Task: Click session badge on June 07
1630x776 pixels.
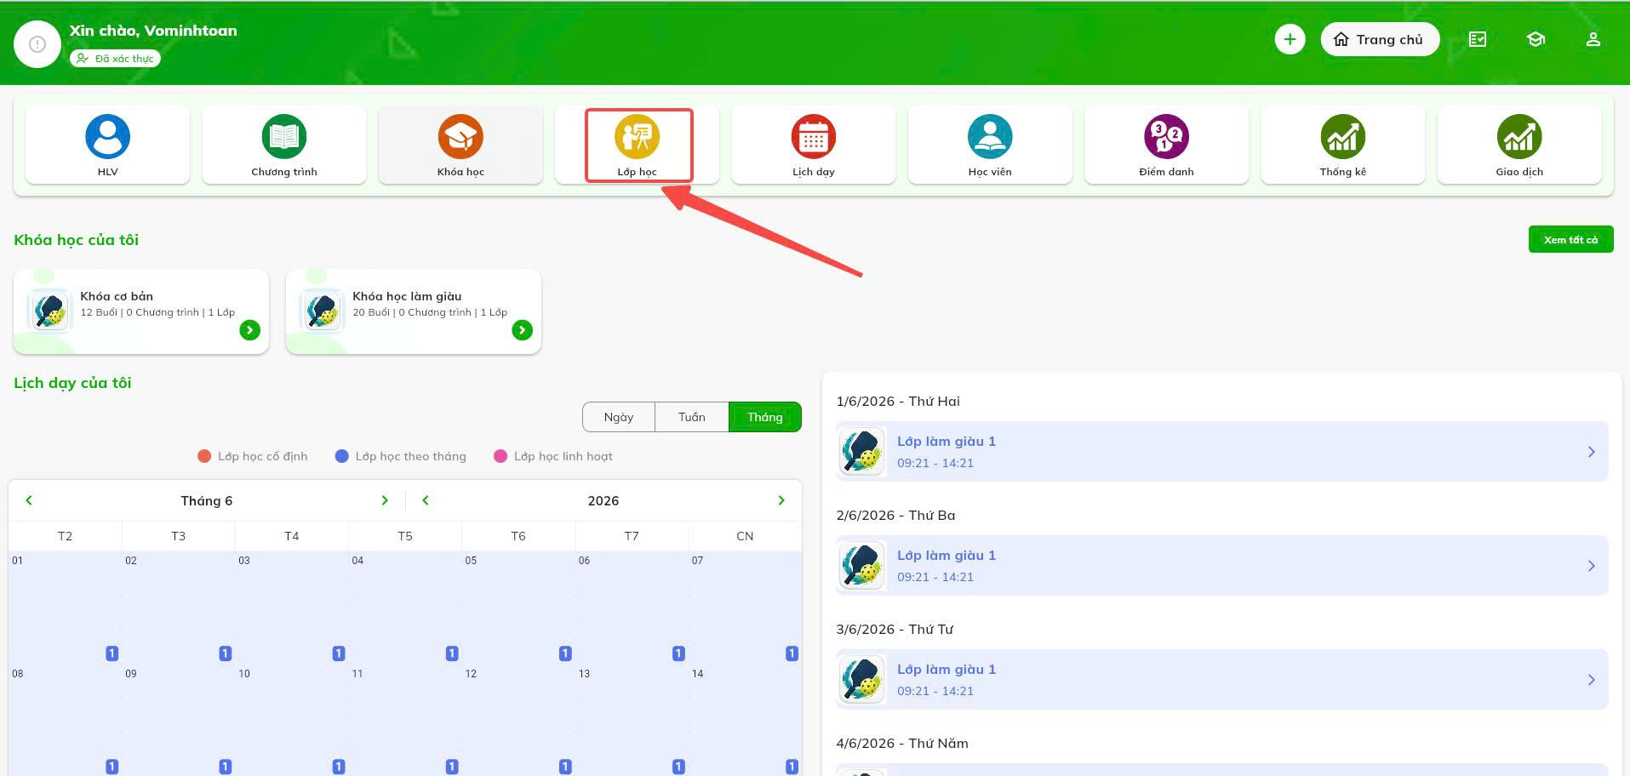Action: [792, 653]
